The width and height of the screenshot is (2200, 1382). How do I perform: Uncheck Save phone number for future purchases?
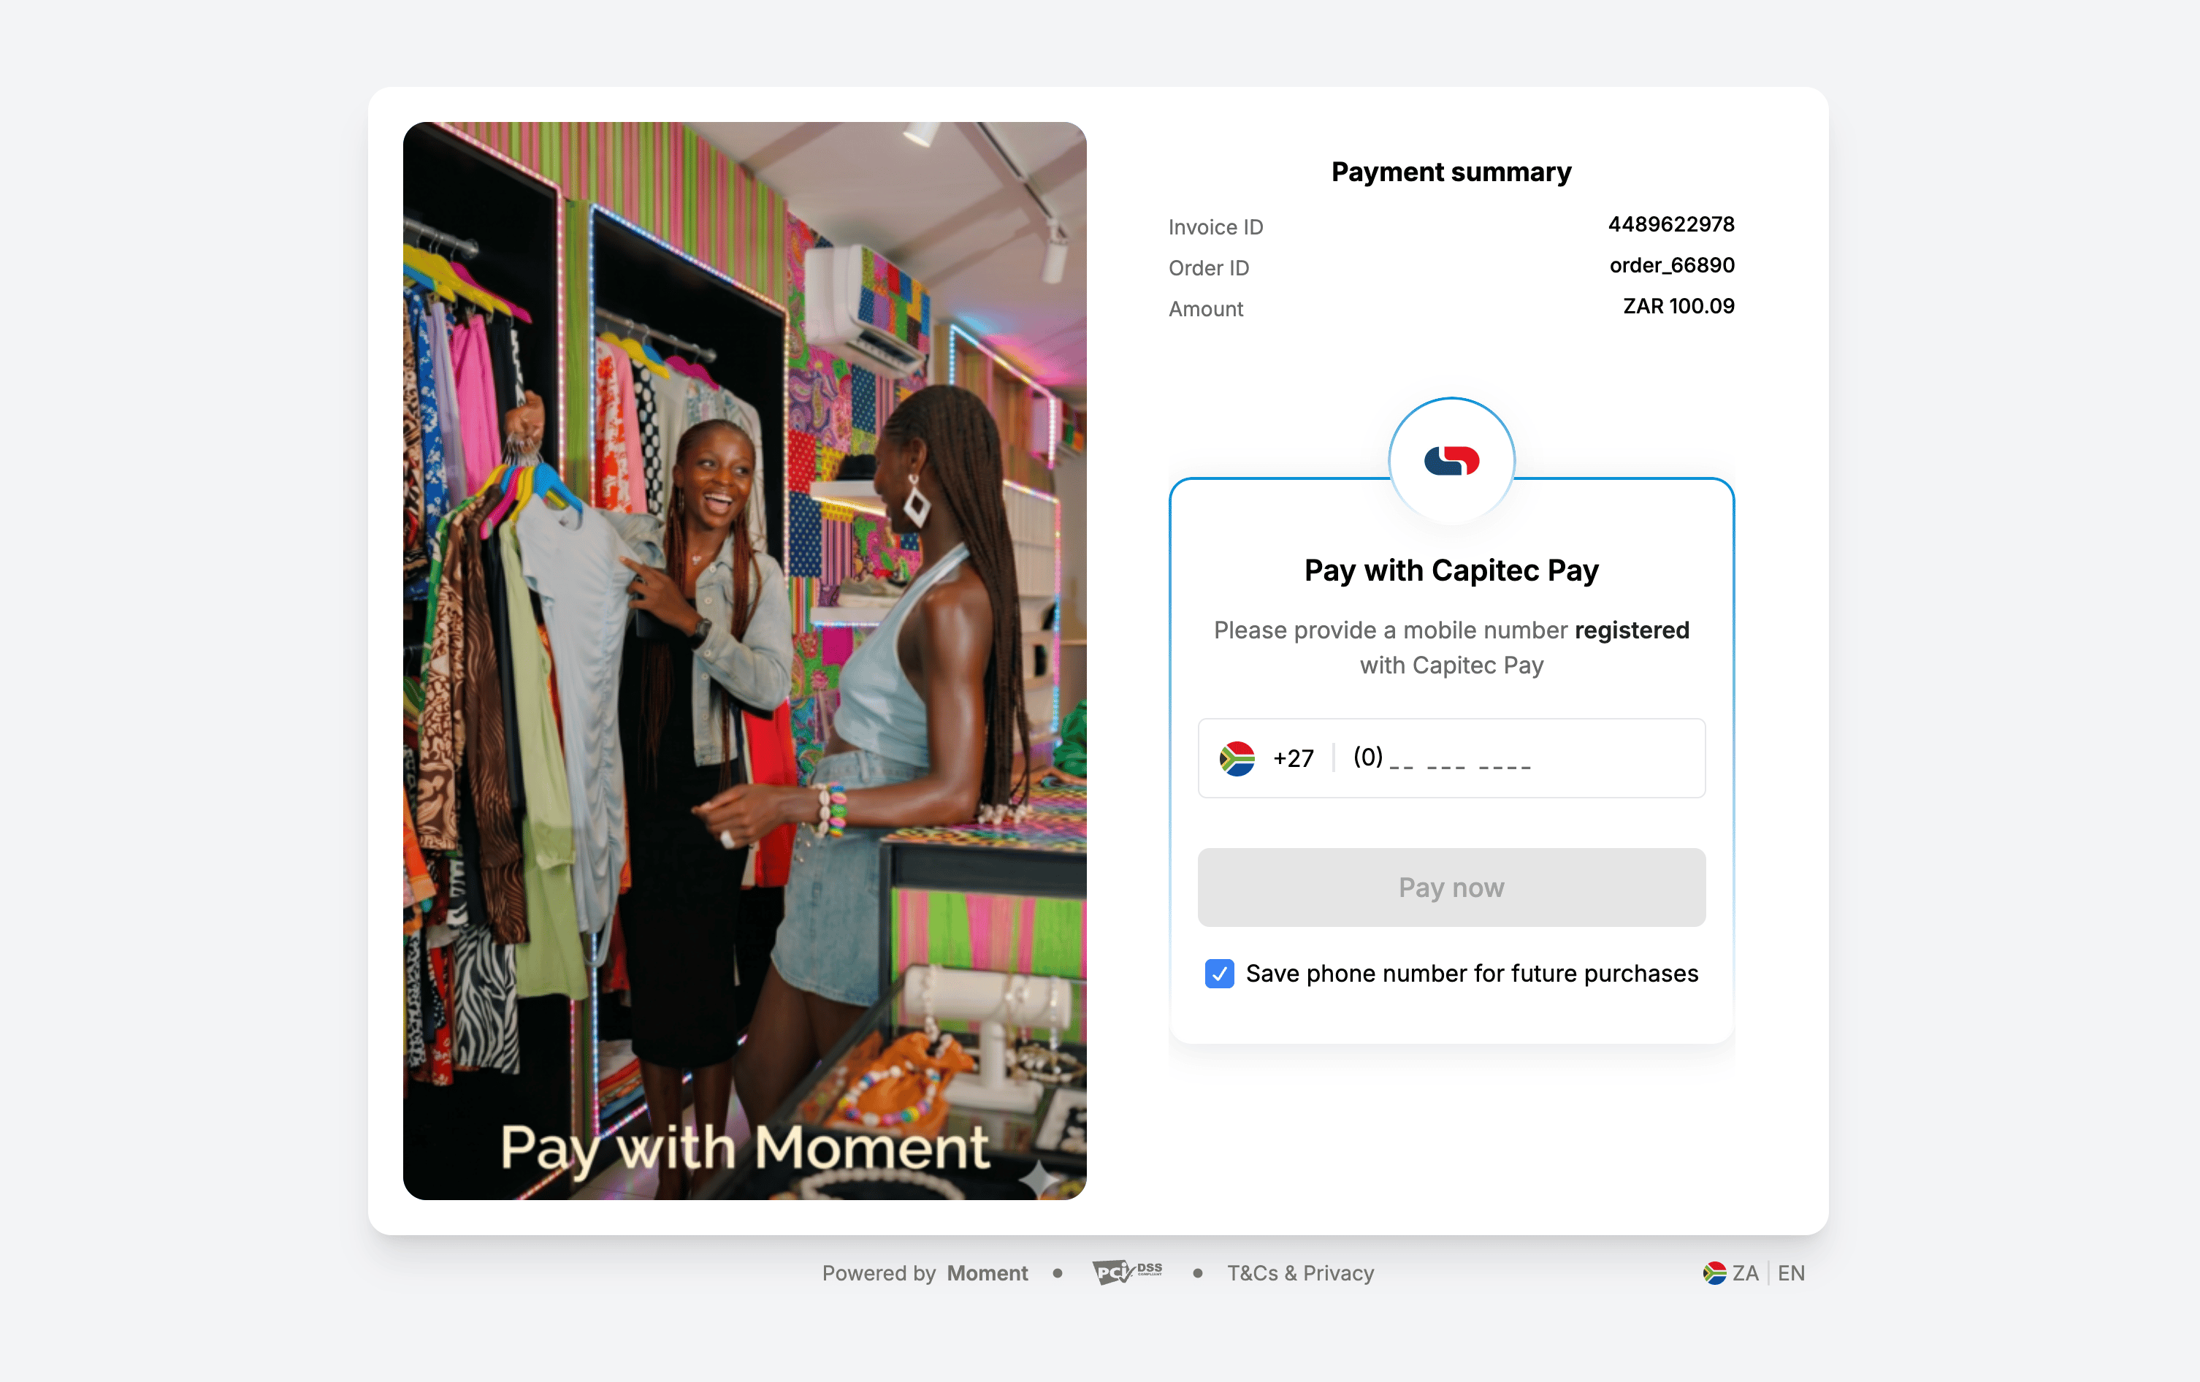[x=1220, y=974]
